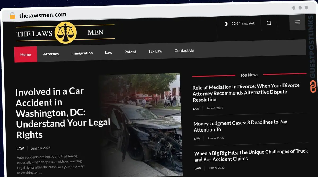318x177 pixels.
Task: Visit the Contact Us page
Action: click(x=184, y=50)
